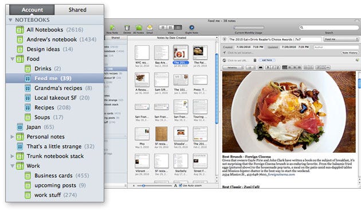Click the Grandma's recipes shared notebook icon
Image resolution: width=361 pixels, height=211 pixels.
coord(28,88)
